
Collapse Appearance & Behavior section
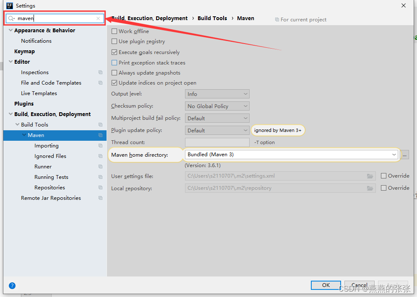click(10, 30)
